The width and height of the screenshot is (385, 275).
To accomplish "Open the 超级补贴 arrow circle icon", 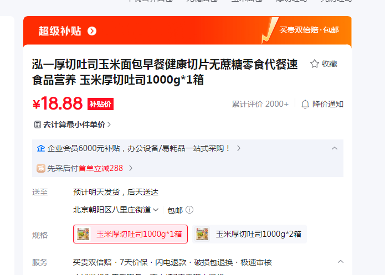I will tap(92, 31).
